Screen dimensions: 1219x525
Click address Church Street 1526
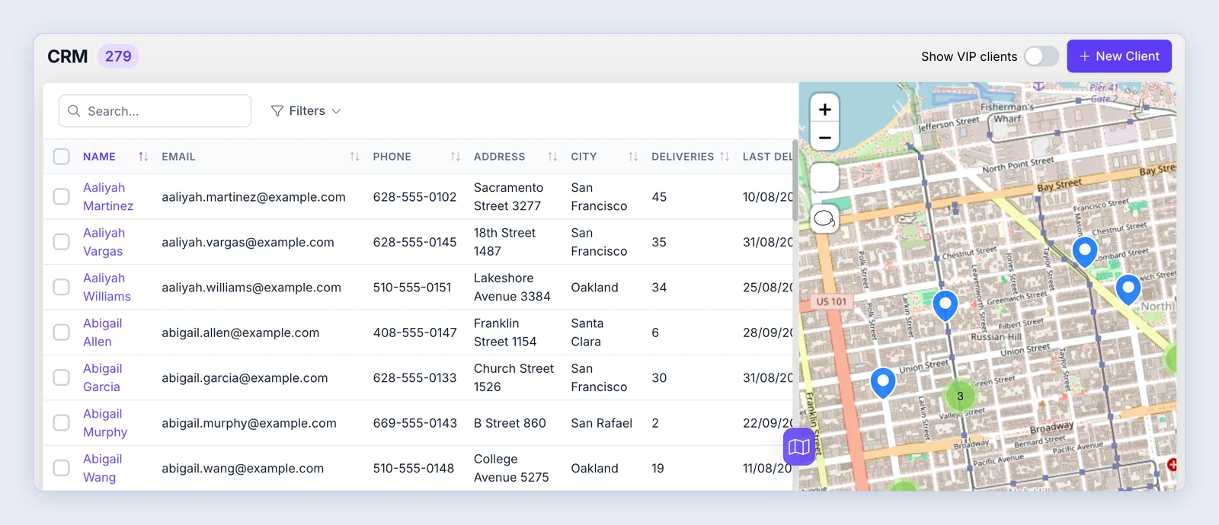pos(514,377)
